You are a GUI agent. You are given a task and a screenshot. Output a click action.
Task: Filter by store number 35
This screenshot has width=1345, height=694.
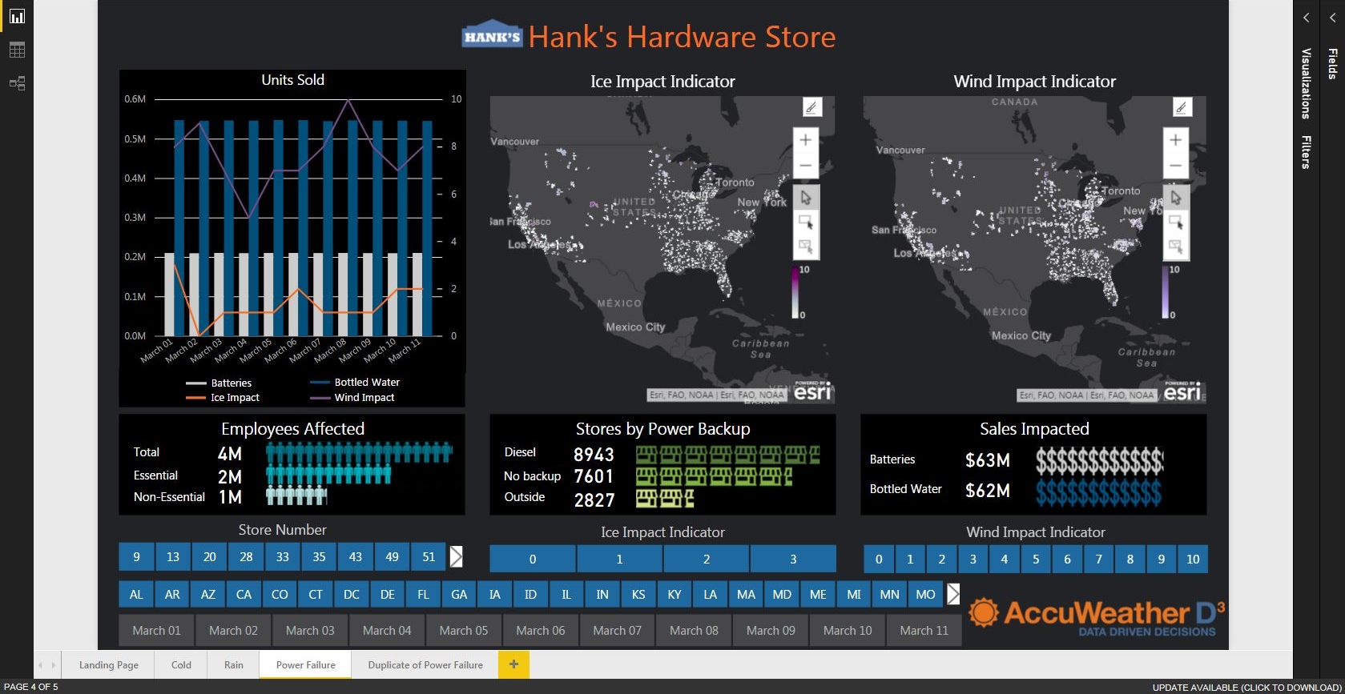pyautogui.click(x=319, y=556)
